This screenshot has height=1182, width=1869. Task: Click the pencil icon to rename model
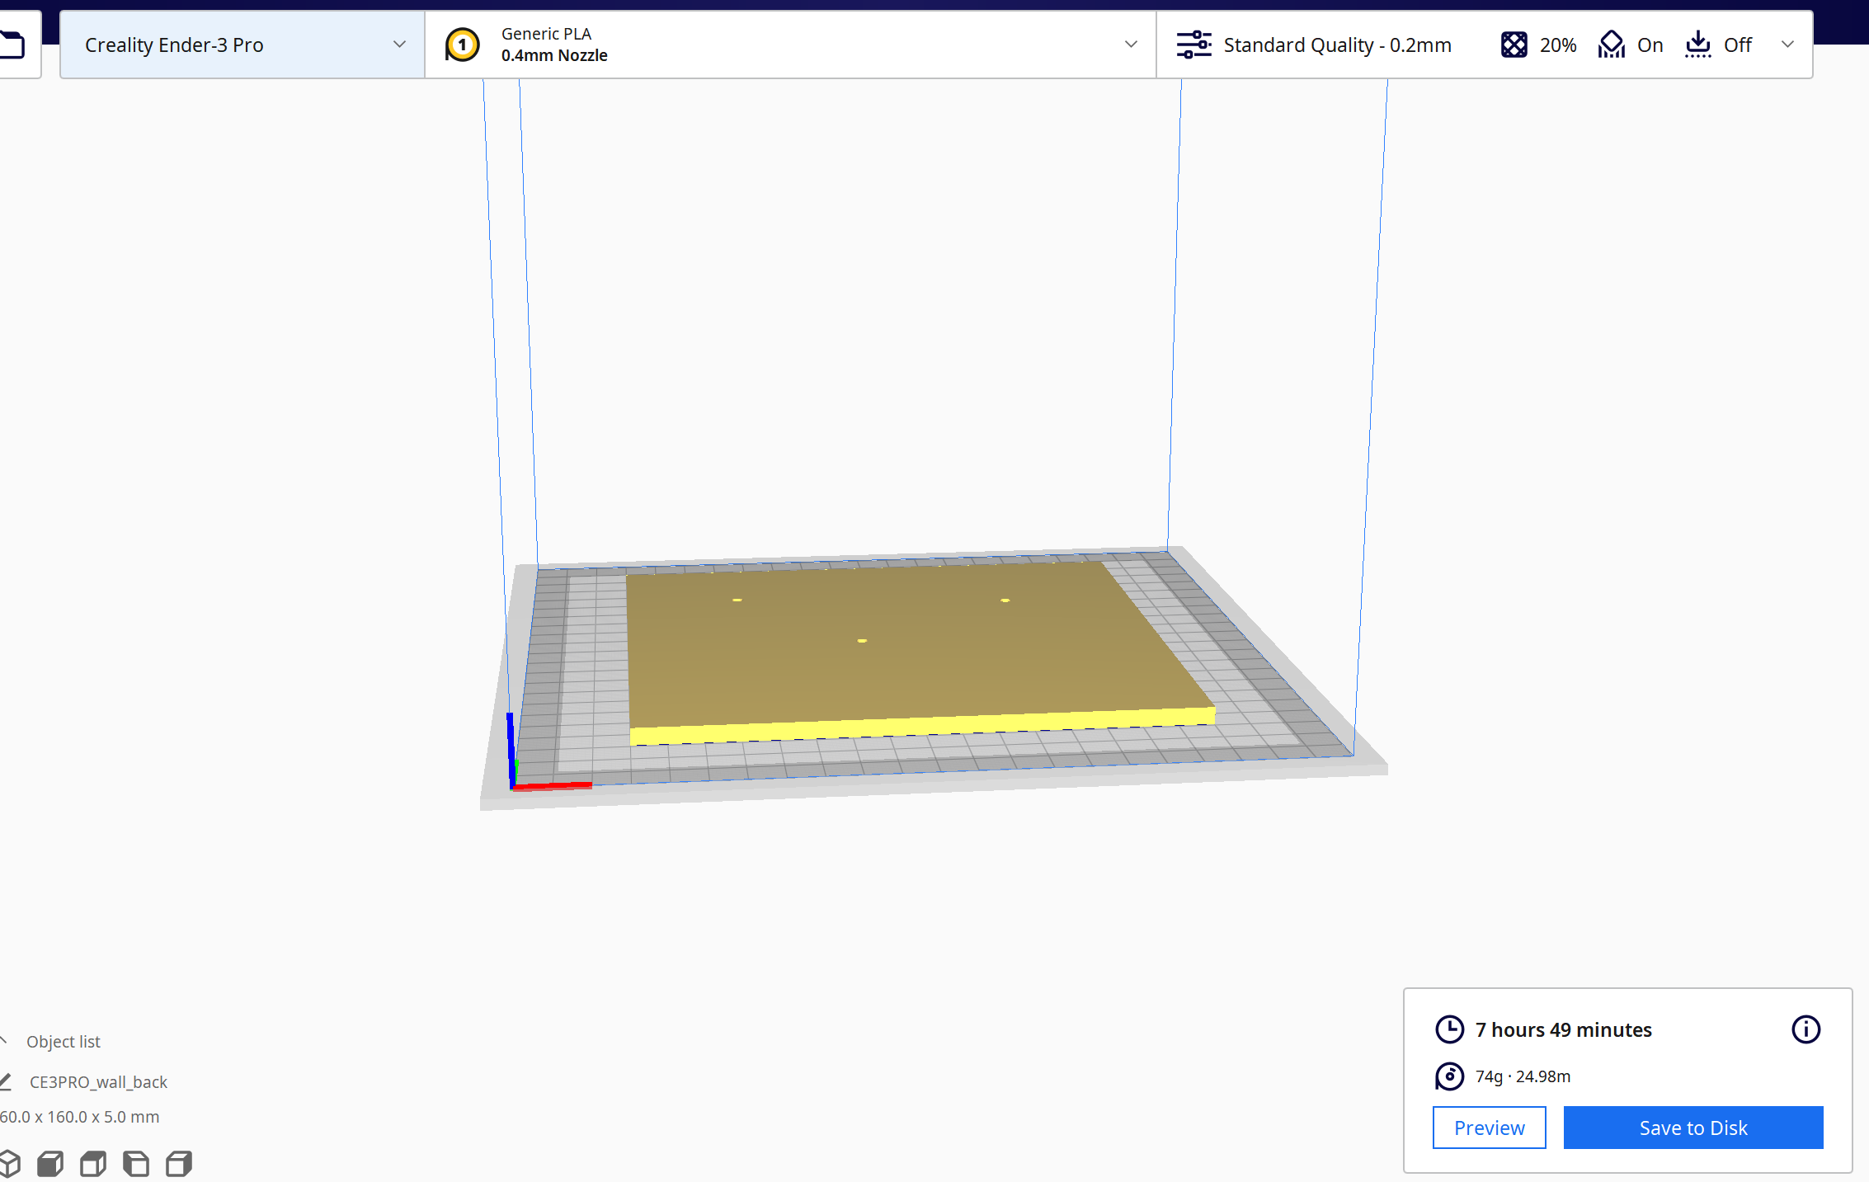click(5, 1081)
